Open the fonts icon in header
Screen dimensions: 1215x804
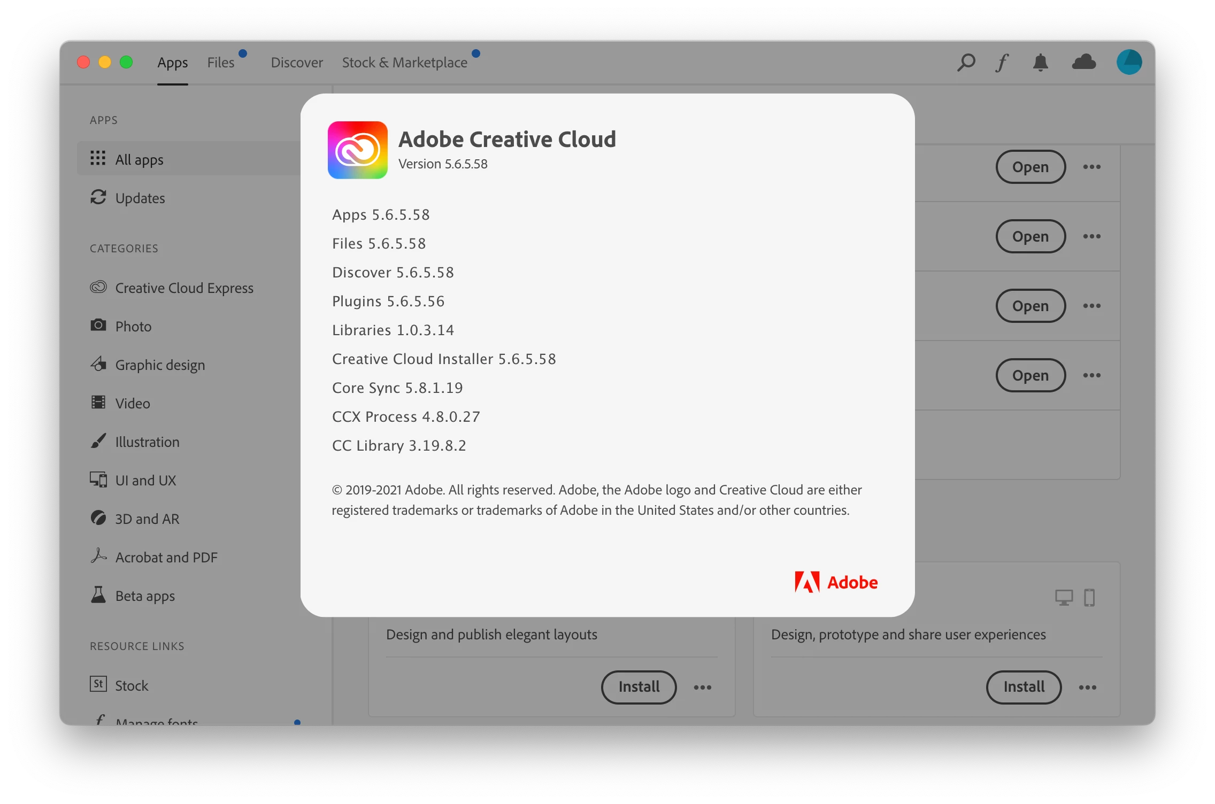pyautogui.click(x=1002, y=63)
